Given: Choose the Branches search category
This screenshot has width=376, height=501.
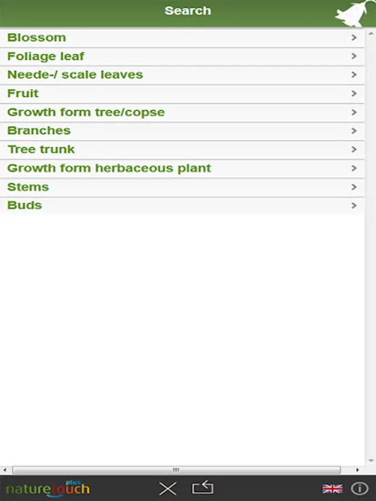Looking at the screenshot, I should point(39,131).
